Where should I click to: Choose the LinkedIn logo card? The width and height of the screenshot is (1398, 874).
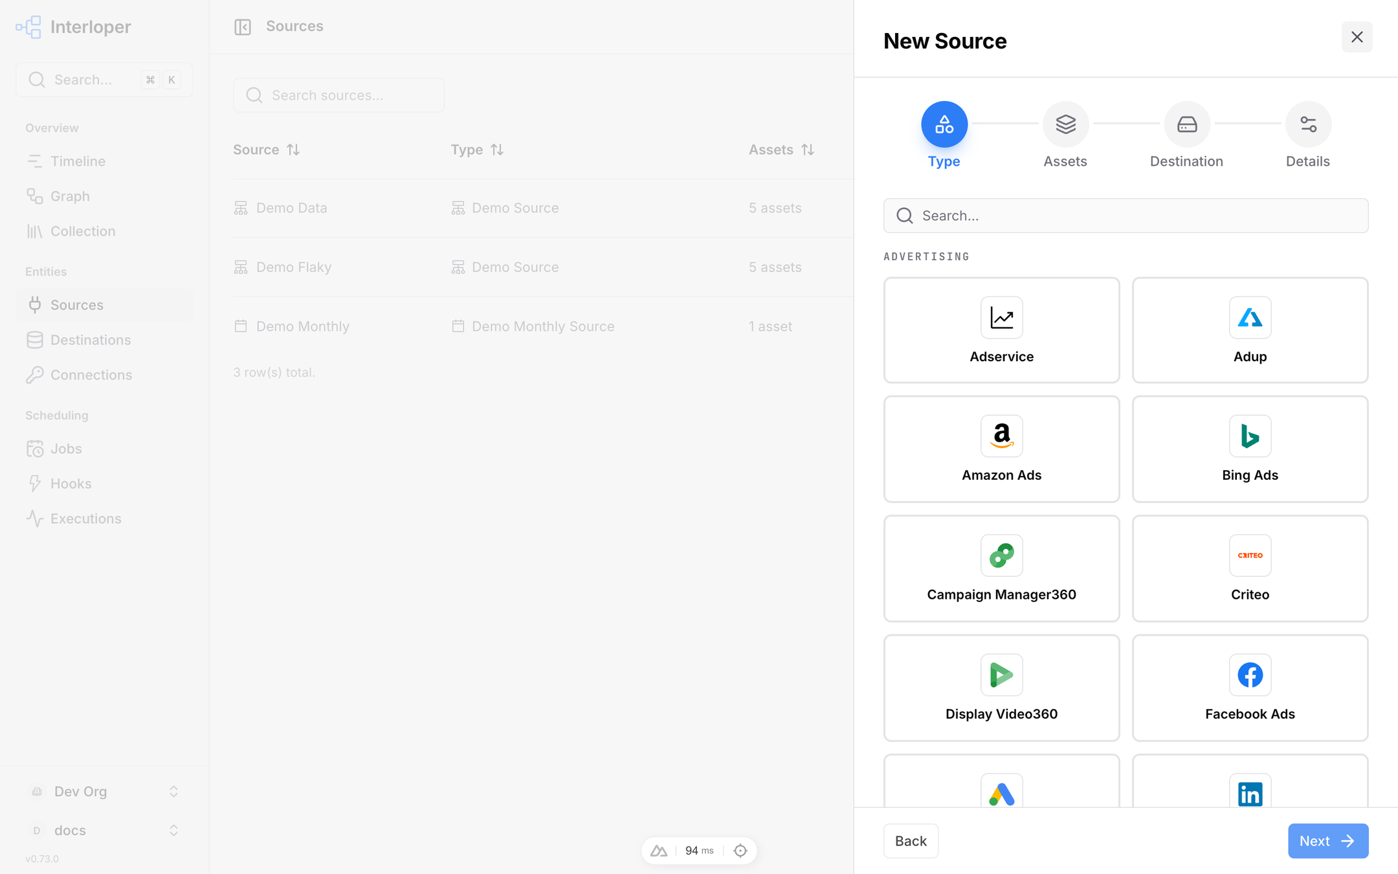point(1250,782)
